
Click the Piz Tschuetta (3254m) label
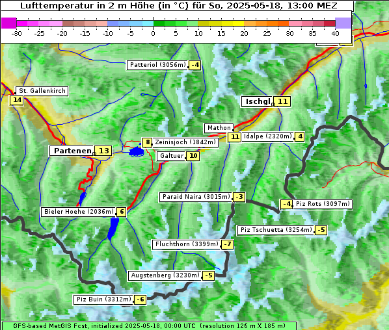click(x=276, y=230)
